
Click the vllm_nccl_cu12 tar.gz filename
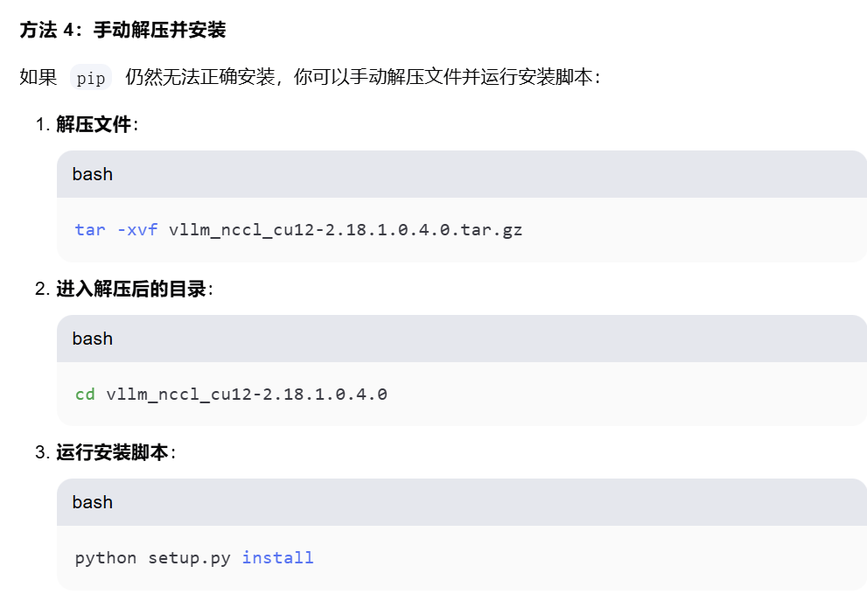[x=346, y=230]
